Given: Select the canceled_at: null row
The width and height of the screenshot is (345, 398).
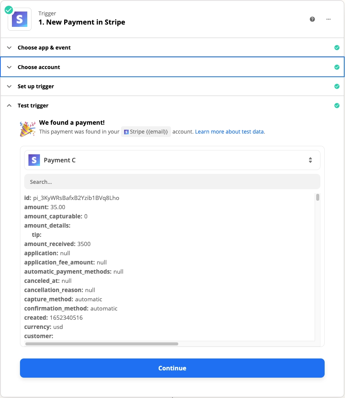Looking at the screenshot, I should tap(48, 281).
